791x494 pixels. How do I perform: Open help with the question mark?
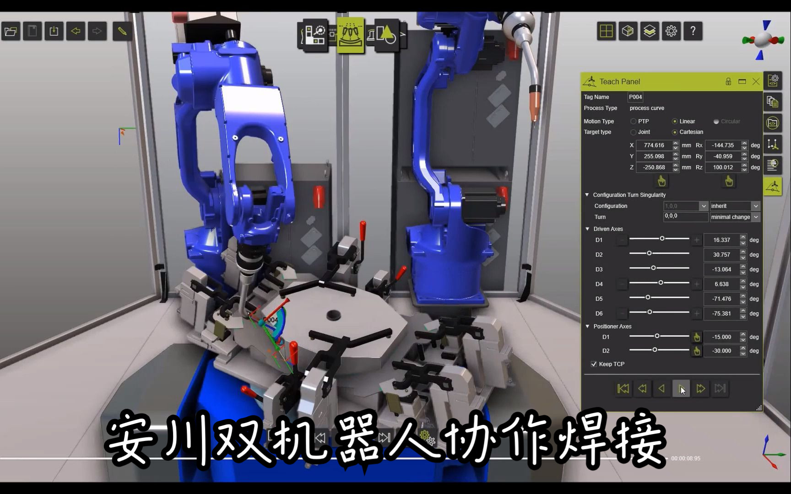pos(693,31)
